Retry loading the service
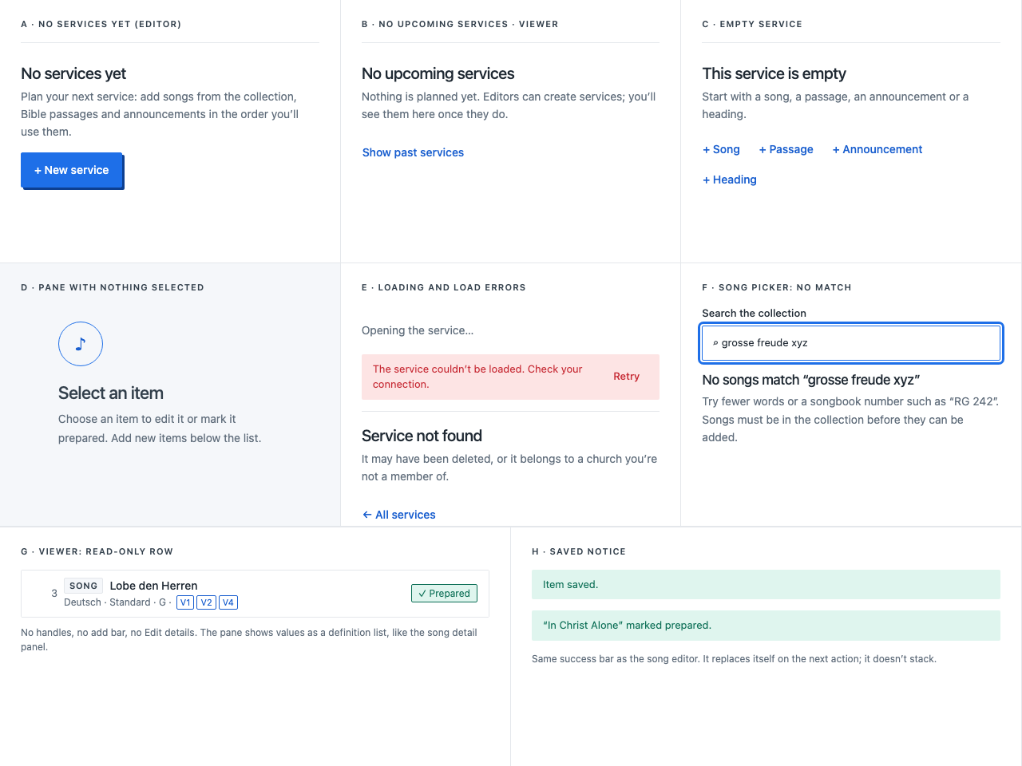 [x=626, y=377]
